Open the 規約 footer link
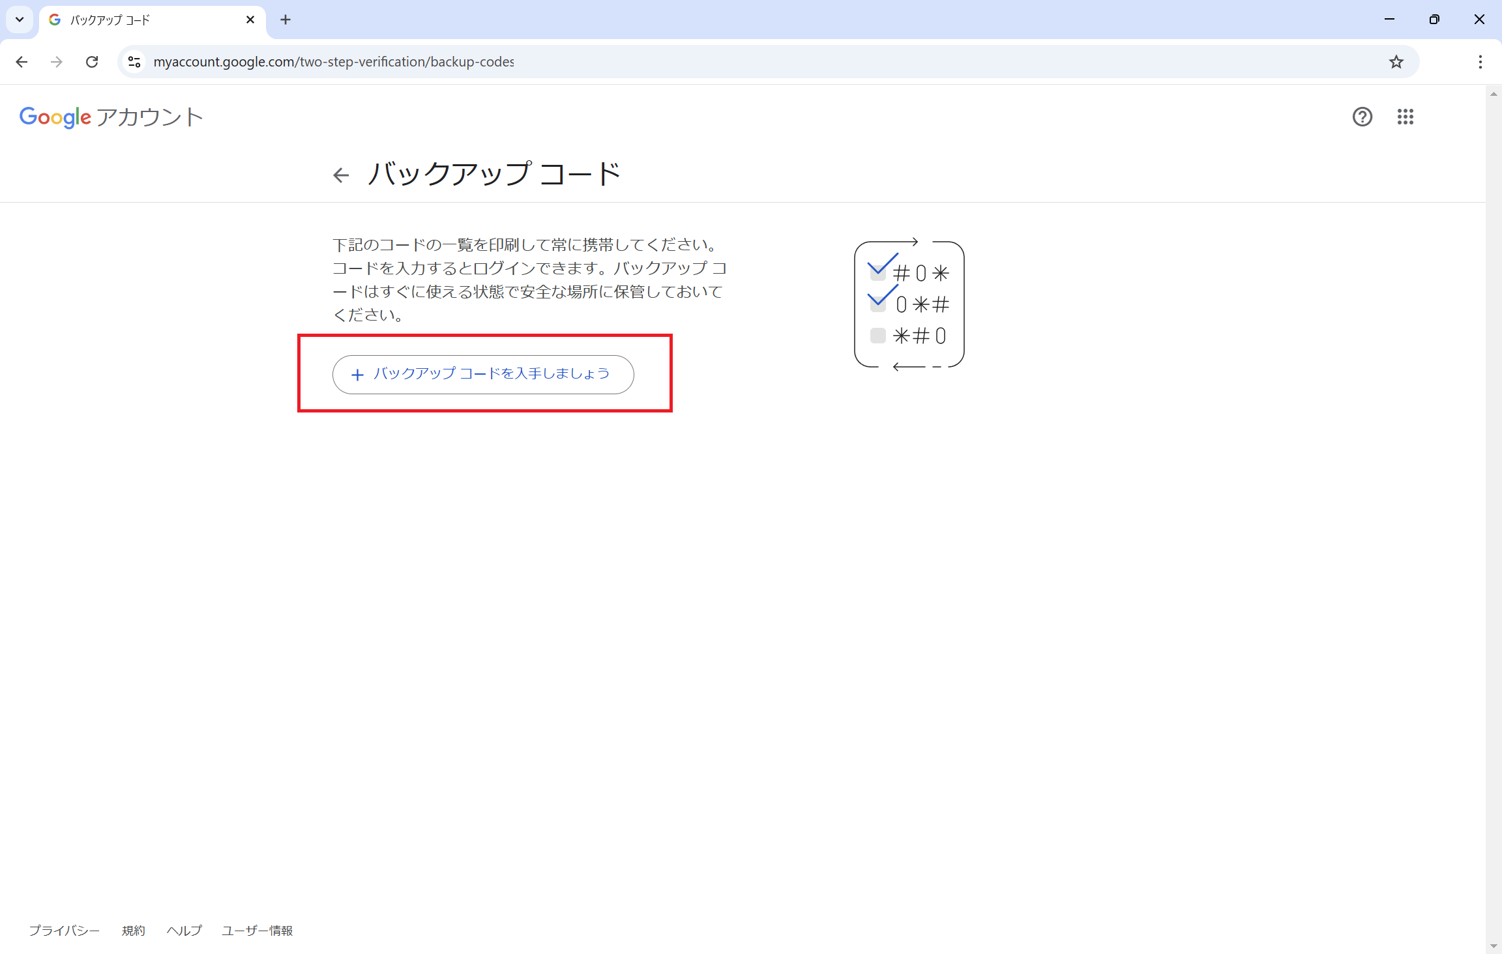The image size is (1502, 954). tap(133, 931)
